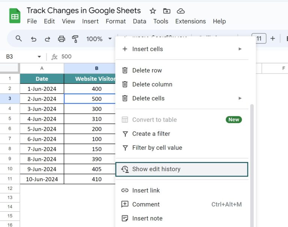Click funnel icon beside Filter by cell value
Viewport: 288px width, 227px height.
(125, 148)
